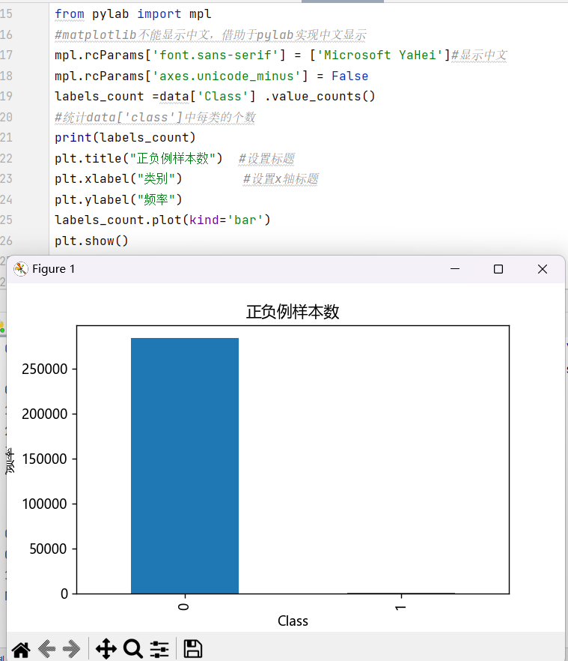Click x-axis tick label 0 under bar
This screenshot has height=661, width=568.
183,606
